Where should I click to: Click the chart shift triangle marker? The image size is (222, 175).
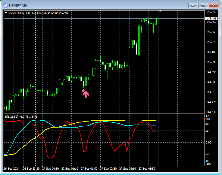(x=160, y=11)
